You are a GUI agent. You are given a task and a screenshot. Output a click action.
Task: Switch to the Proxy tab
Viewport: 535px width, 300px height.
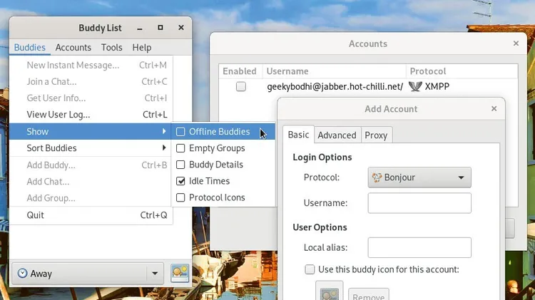(376, 135)
